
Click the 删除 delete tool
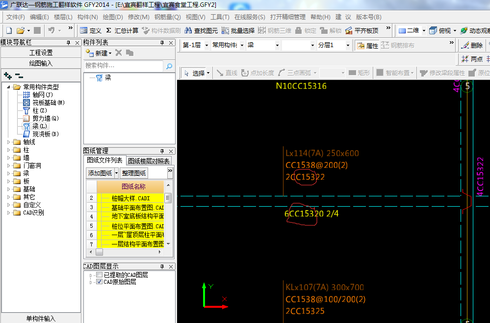(472, 45)
